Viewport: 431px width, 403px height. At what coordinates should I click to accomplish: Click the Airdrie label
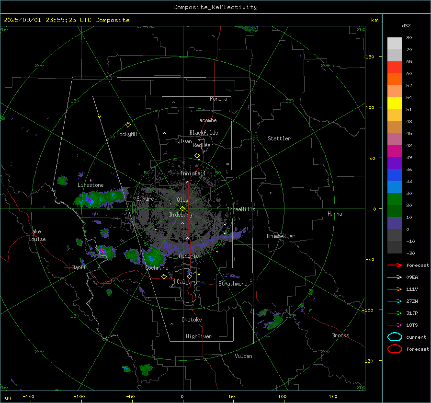189,256
